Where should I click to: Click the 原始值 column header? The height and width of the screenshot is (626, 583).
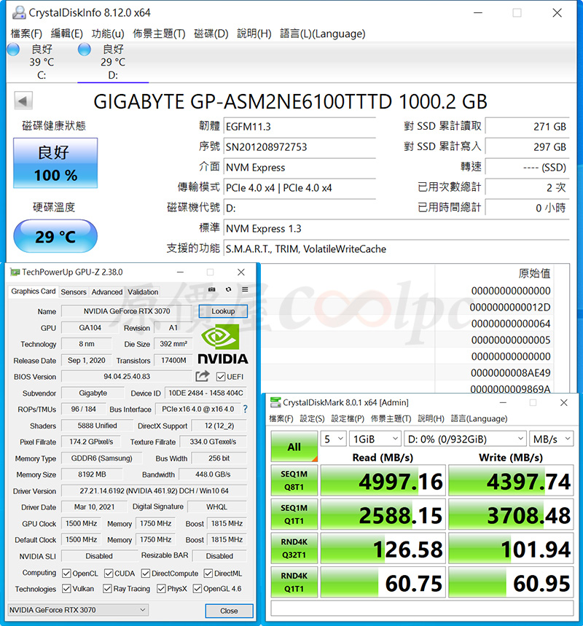tap(534, 273)
